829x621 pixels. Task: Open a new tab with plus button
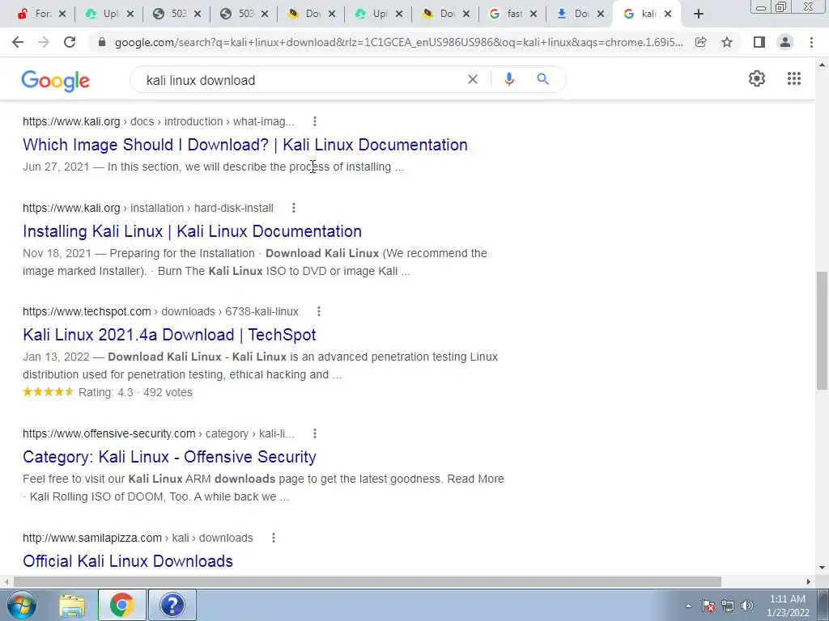click(x=699, y=14)
